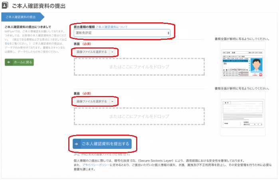This screenshot has height=180, width=279.
Task: Expand the arrow beside 表面 file select button
Action: 112,52
